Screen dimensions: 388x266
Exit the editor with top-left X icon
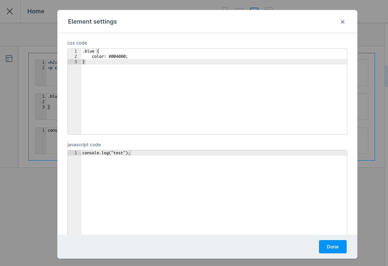pos(10,11)
